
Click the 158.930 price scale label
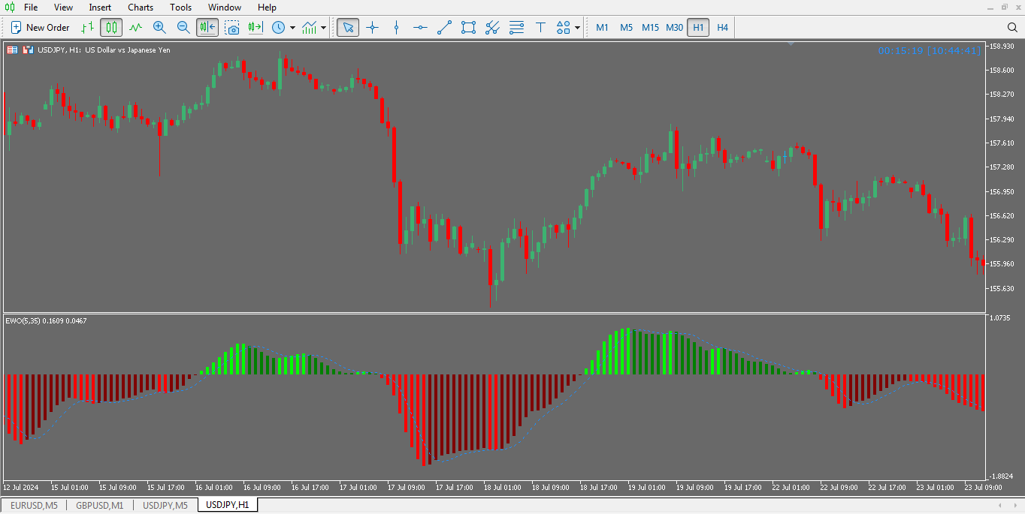pyautogui.click(x=1003, y=47)
